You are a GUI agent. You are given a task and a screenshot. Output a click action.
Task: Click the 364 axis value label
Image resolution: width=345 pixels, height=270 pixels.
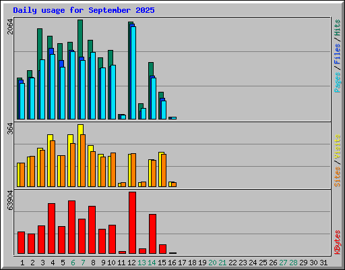[x=10, y=129]
